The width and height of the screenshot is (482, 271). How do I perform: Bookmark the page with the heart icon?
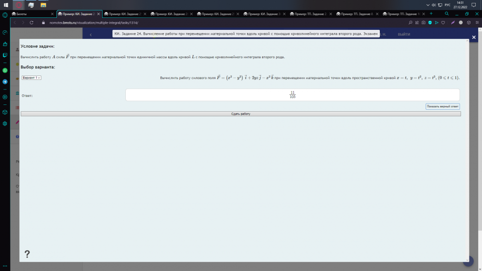pyautogui.click(x=443, y=23)
